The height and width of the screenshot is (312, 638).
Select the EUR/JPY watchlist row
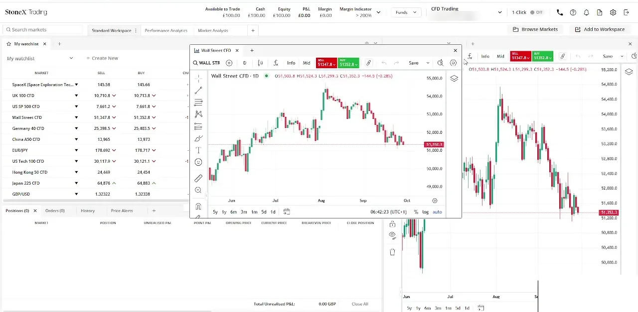(x=95, y=150)
